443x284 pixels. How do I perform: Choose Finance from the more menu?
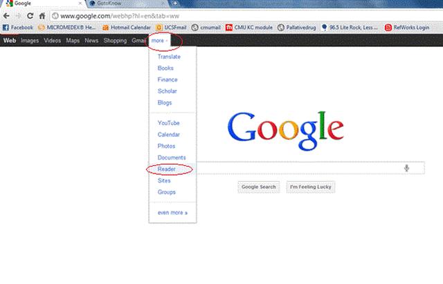pos(168,80)
